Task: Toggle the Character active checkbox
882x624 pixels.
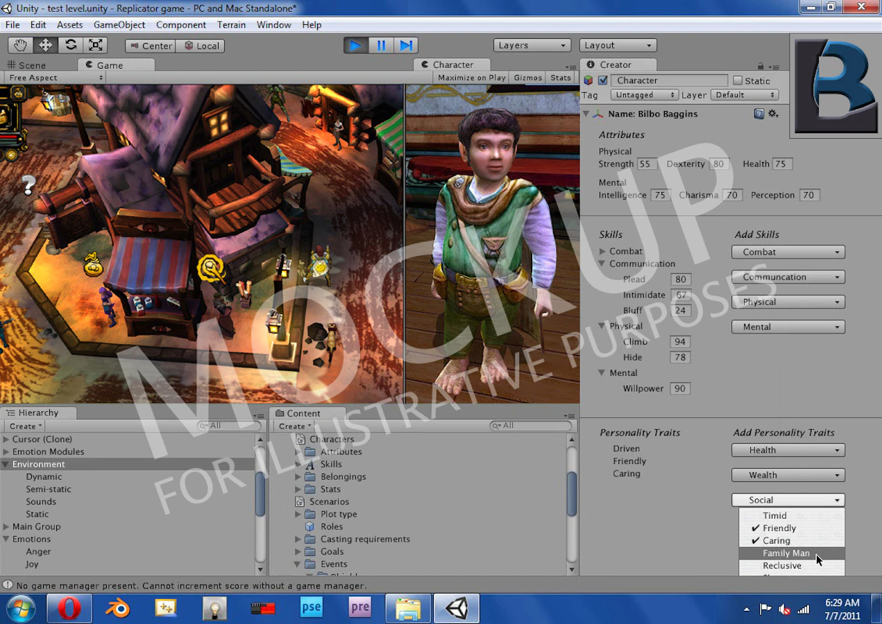Action: (x=602, y=80)
